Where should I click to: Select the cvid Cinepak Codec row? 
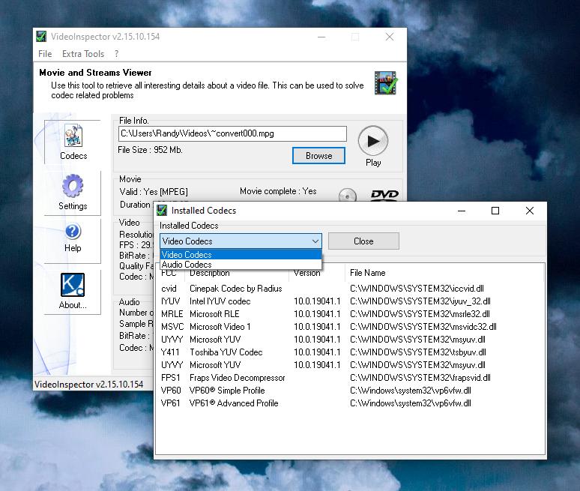click(350, 289)
